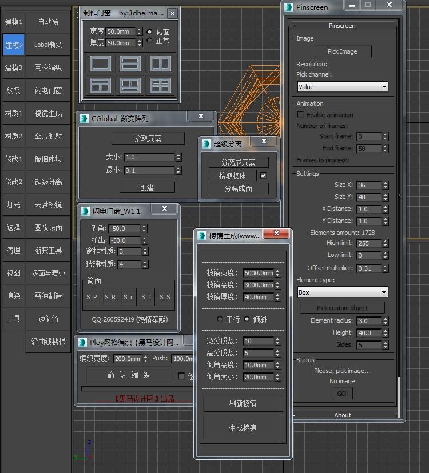The width and height of the screenshot is (429, 473).
Task: Switch to the 渲染 tab
Action: [x=14, y=296]
